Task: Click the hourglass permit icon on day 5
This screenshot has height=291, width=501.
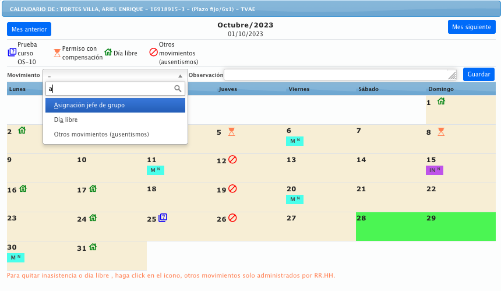Action: pyautogui.click(x=231, y=132)
